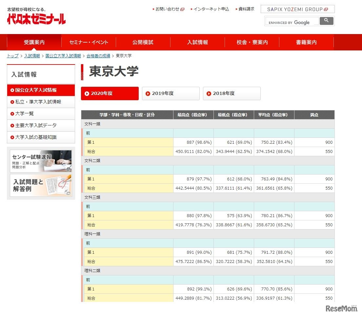This screenshot has height=316, width=362.
Task: Switch to the 2018年度 results
Action: pyautogui.click(x=231, y=93)
